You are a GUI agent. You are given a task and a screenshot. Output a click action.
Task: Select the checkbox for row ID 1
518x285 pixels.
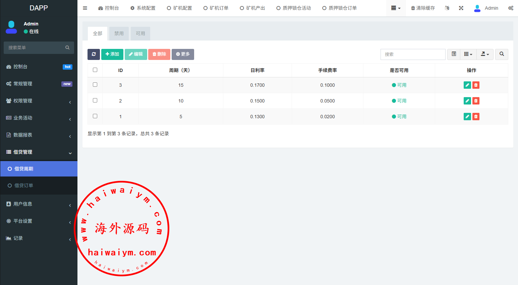click(x=95, y=116)
